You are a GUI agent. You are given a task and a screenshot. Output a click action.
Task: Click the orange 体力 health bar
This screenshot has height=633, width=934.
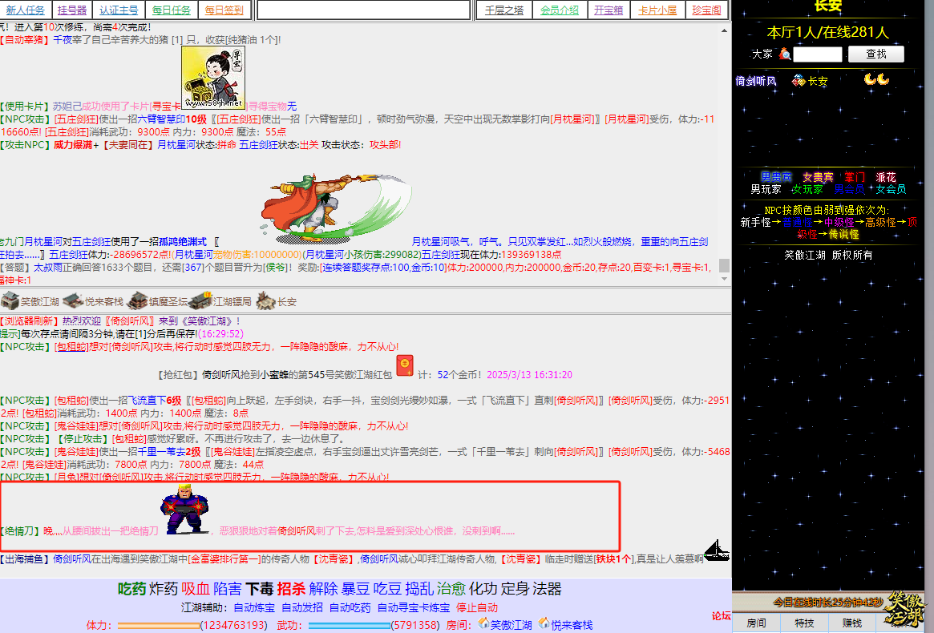point(158,625)
